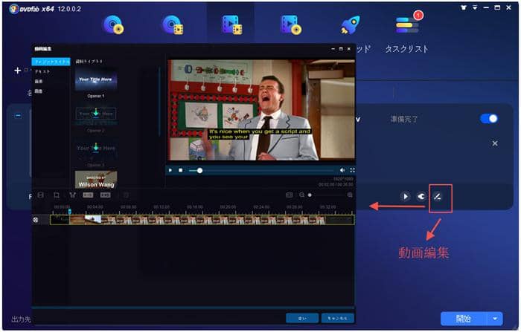The image size is (521, 332).
Task: Toggle the 準備完了 task enable switch
Action: [x=489, y=119]
